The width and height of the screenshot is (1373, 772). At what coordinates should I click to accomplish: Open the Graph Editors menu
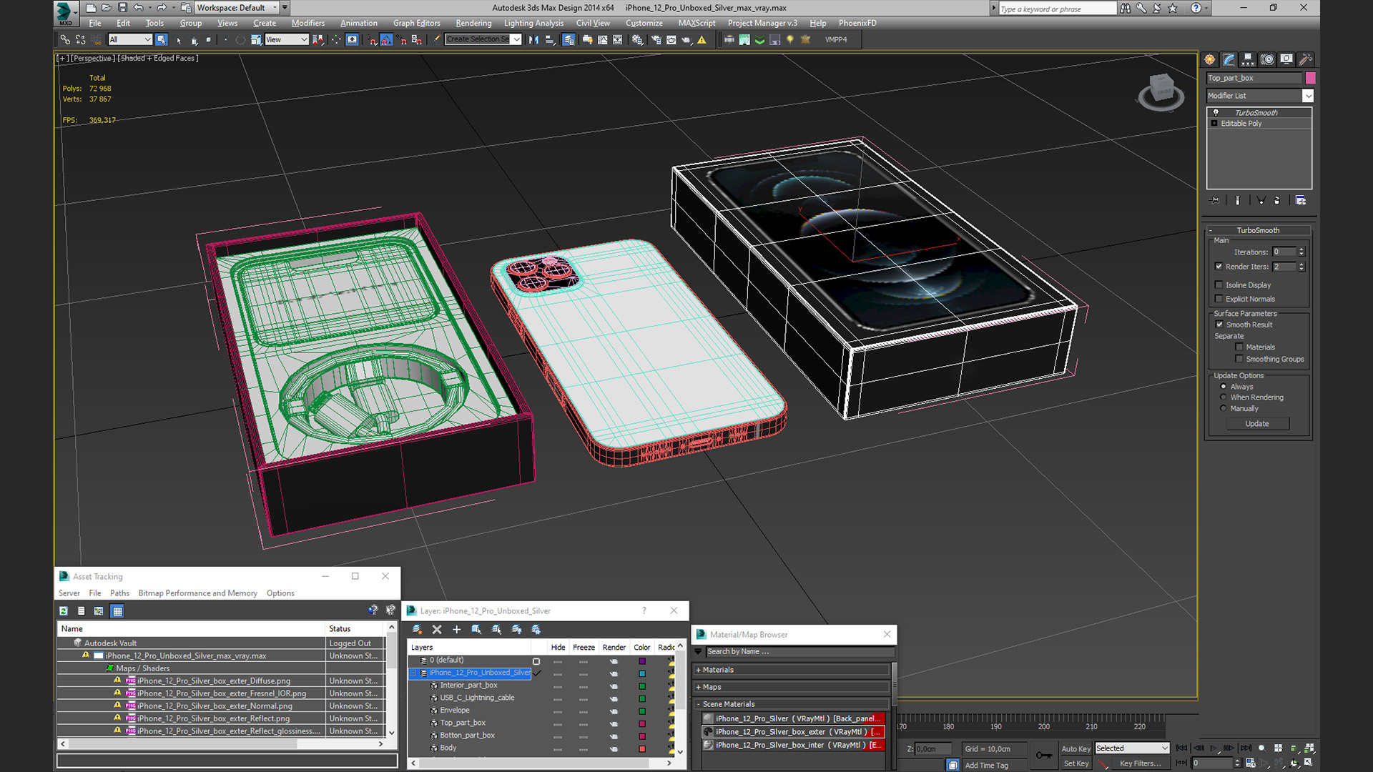[416, 23]
